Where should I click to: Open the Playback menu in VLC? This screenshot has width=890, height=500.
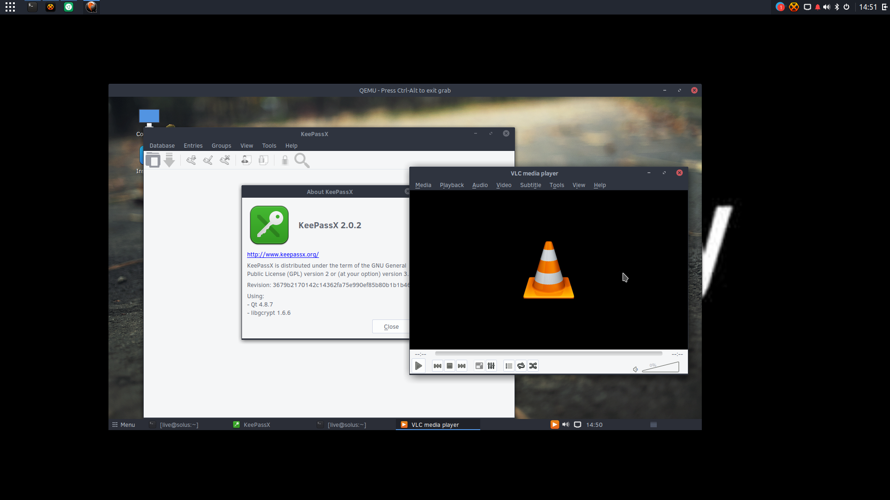451,185
